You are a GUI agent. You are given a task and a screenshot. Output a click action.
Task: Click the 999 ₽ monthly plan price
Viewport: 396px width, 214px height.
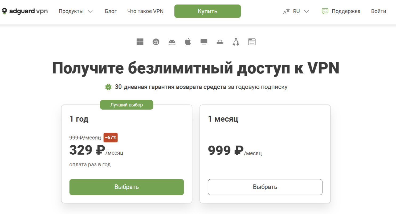226,151
